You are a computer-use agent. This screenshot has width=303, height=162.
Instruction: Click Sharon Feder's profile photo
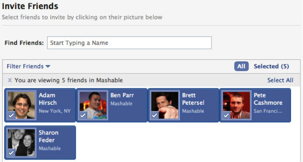point(22,143)
